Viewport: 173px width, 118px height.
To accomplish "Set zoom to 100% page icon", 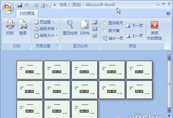I will click(85, 28).
